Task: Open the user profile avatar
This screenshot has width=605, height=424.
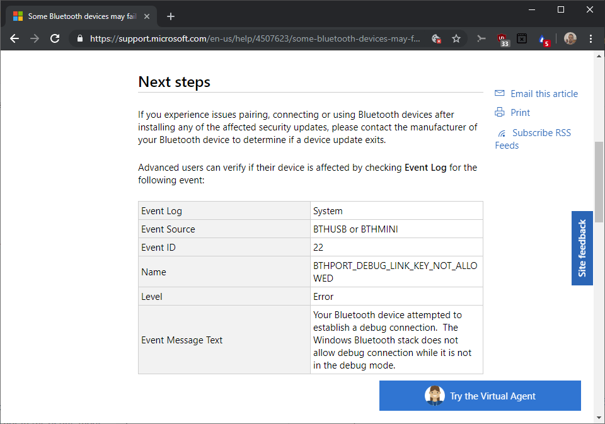Action: pyautogui.click(x=570, y=38)
